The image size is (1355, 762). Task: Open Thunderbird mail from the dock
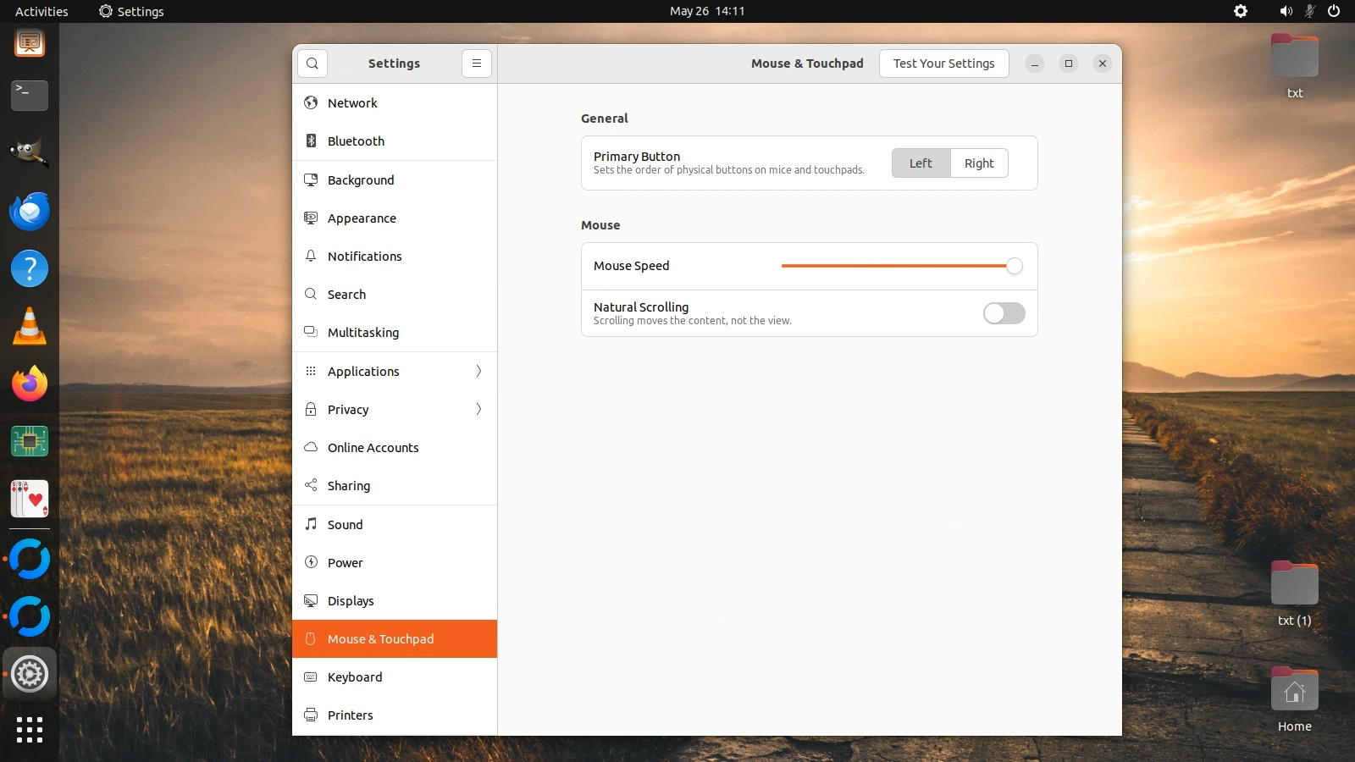coord(30,212)
